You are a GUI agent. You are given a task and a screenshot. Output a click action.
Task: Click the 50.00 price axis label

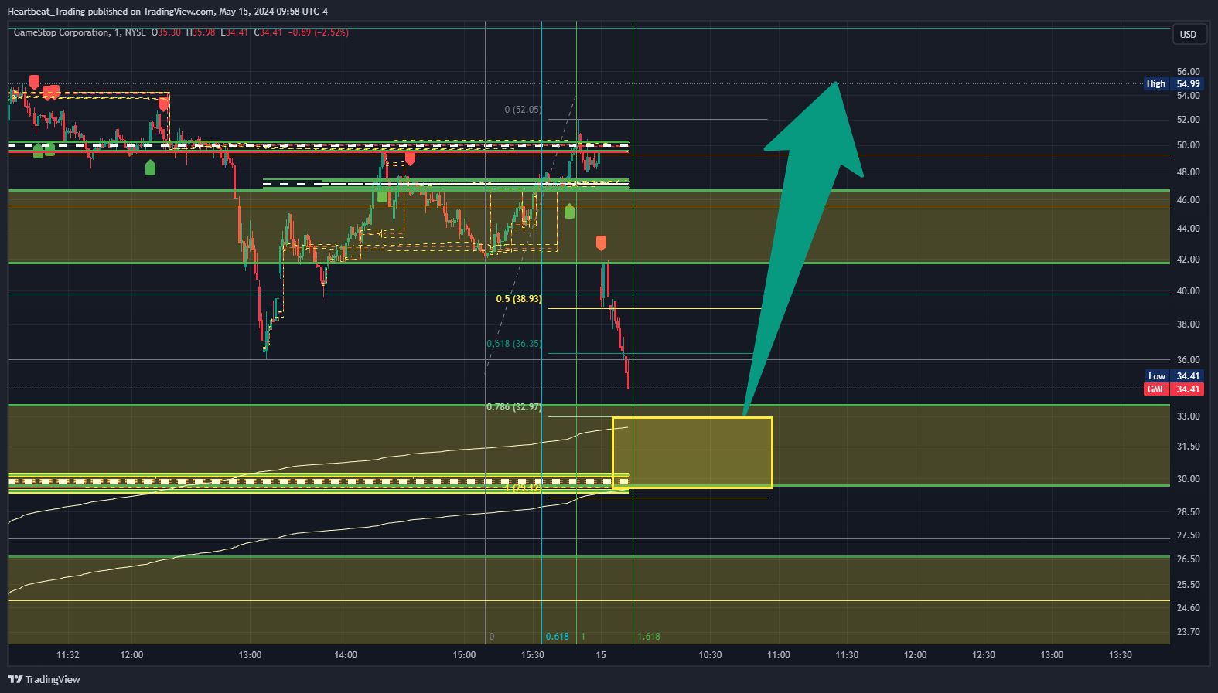point(1188,145)
